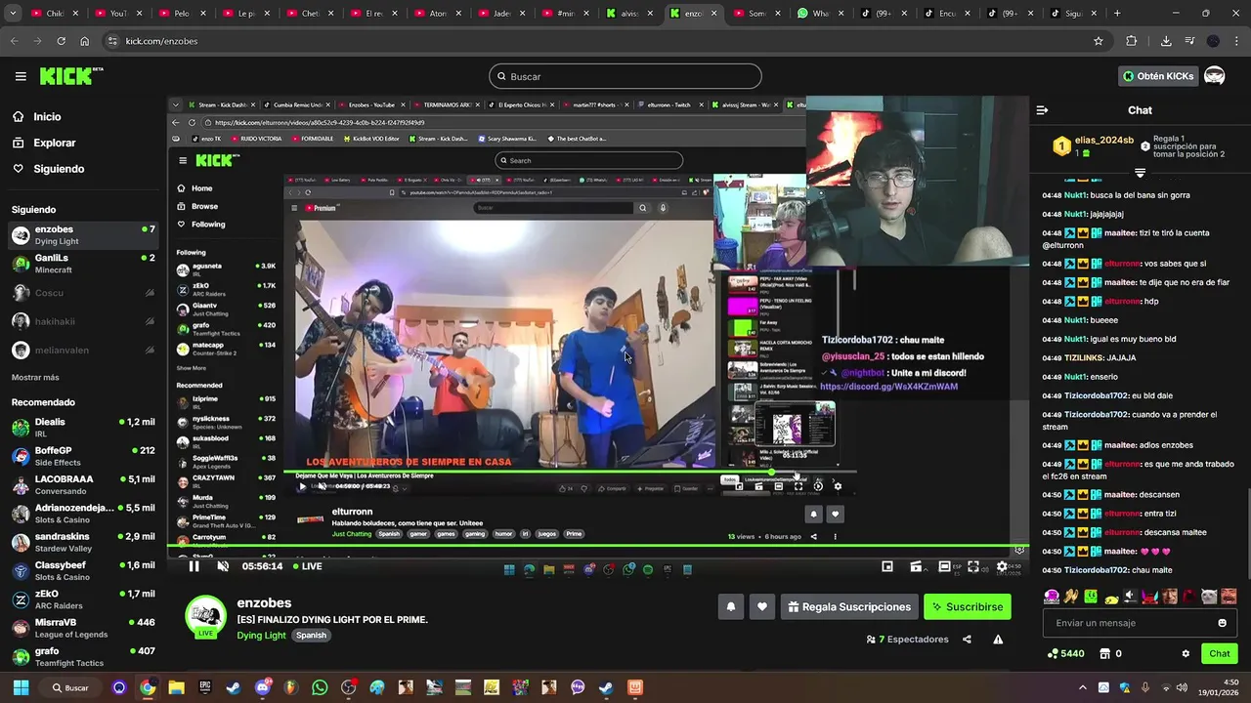Click the KICK logo
Image resolution: width=1251 pixels, height=703 pixels.
click(x=71, y=76)
